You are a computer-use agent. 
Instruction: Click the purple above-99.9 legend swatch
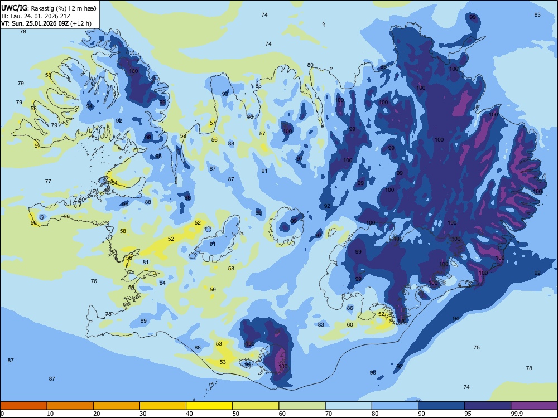click(534, 406)
